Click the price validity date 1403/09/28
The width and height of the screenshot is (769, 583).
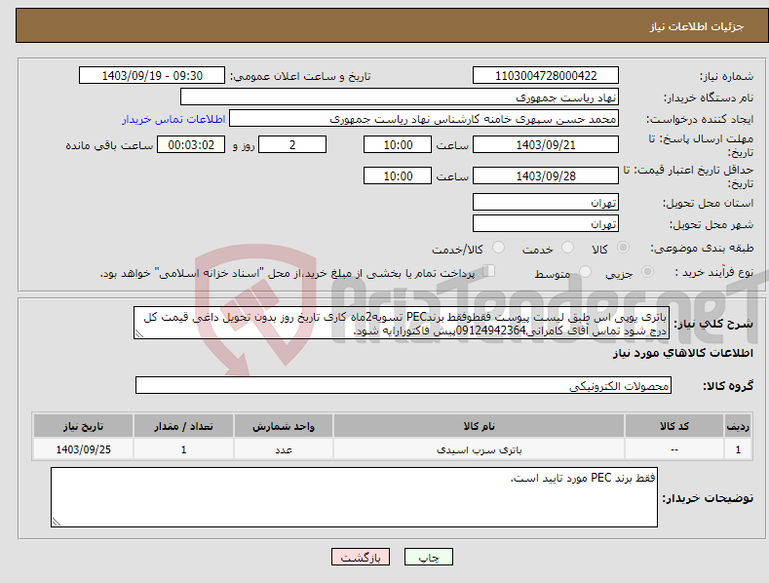[x=546, y=175]
